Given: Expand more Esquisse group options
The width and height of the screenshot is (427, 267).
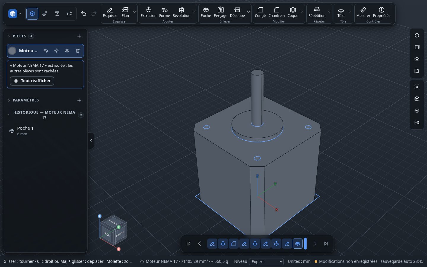Looking at the screenshot, I should pyautogui.click(x=134, y=12).
